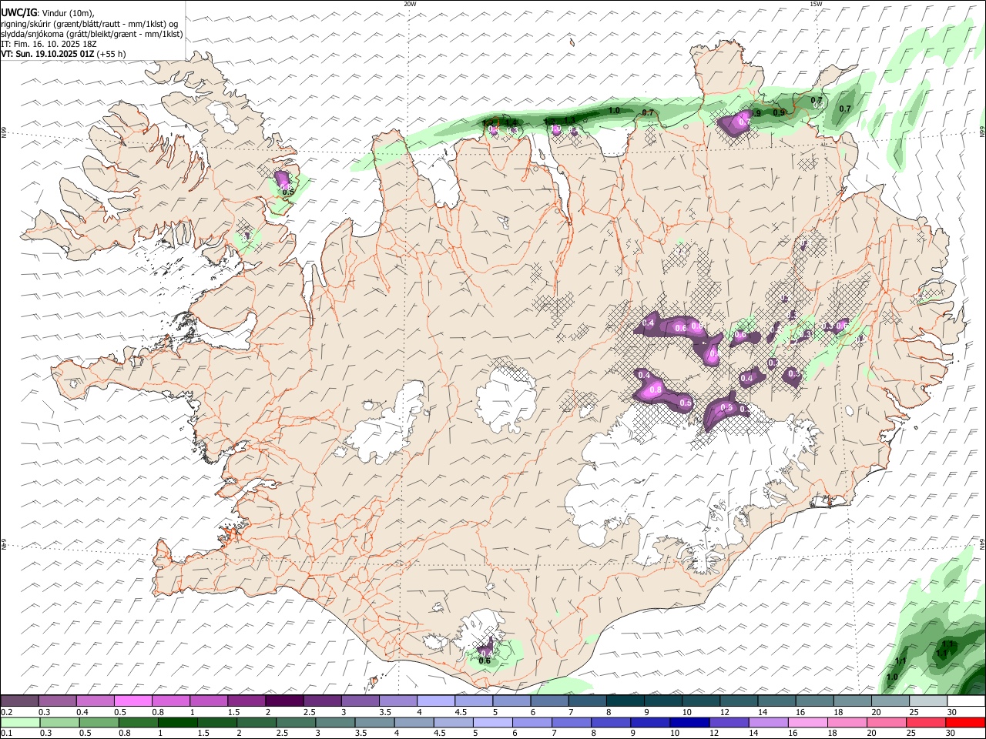Image resolution: width=986 pixels, height=739 pixels.
Task: Click the pale grey swatch labeled 25 in upper row
Action: pyautogui.click(x=928, y=701)
